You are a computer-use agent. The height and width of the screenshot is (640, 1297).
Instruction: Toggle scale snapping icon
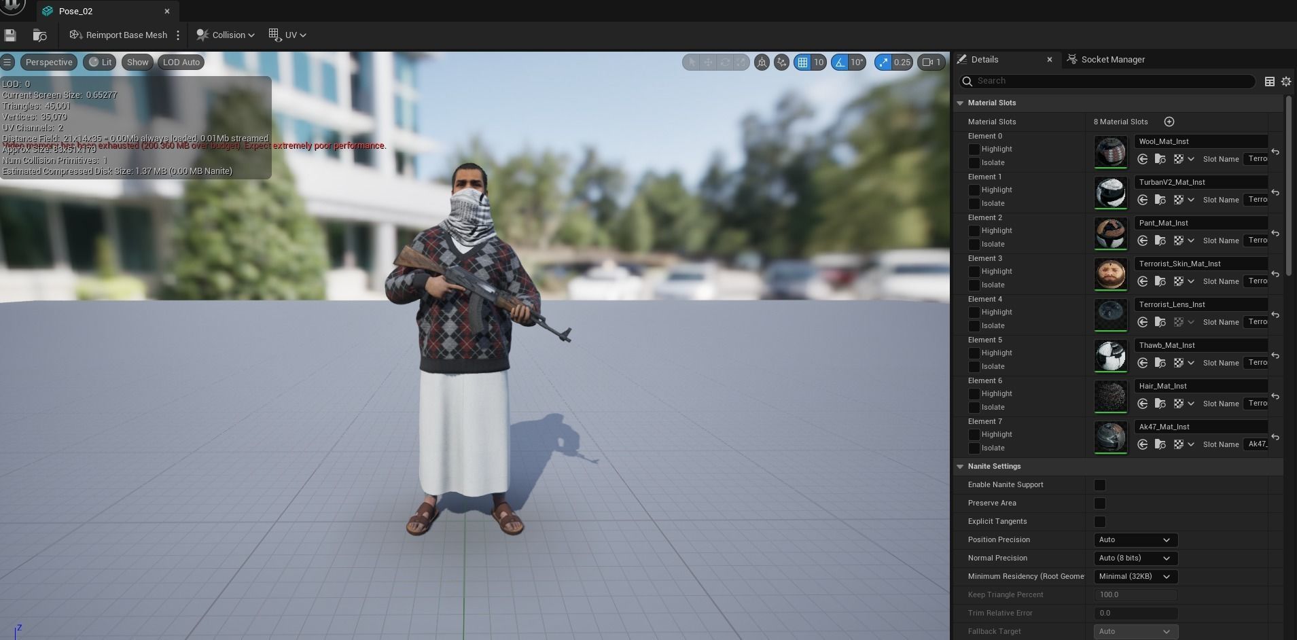click(x=883, y=62)
